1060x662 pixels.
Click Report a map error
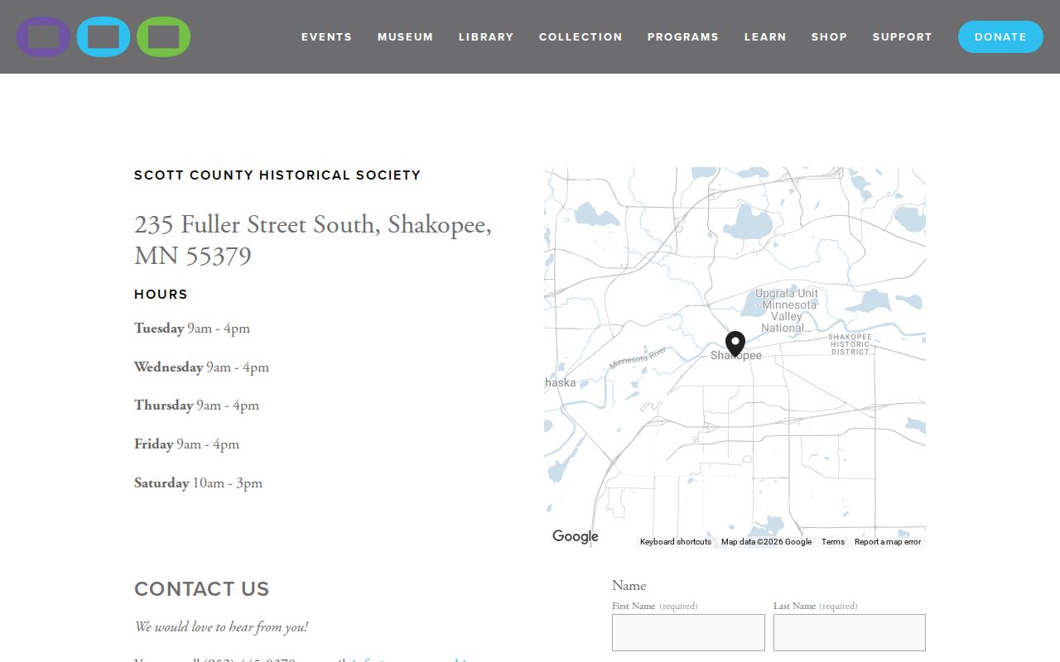pos(888,542)
